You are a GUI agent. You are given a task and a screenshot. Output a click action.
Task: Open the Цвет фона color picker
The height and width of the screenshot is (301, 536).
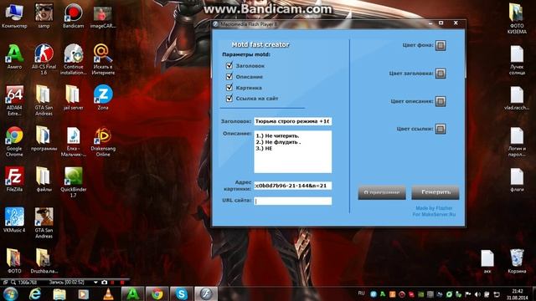click(441, 45)
